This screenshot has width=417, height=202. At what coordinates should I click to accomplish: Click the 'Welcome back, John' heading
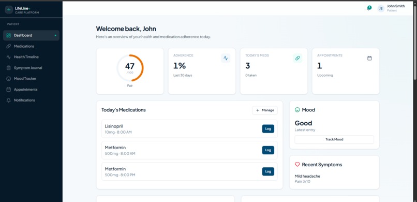coord(126,28)
